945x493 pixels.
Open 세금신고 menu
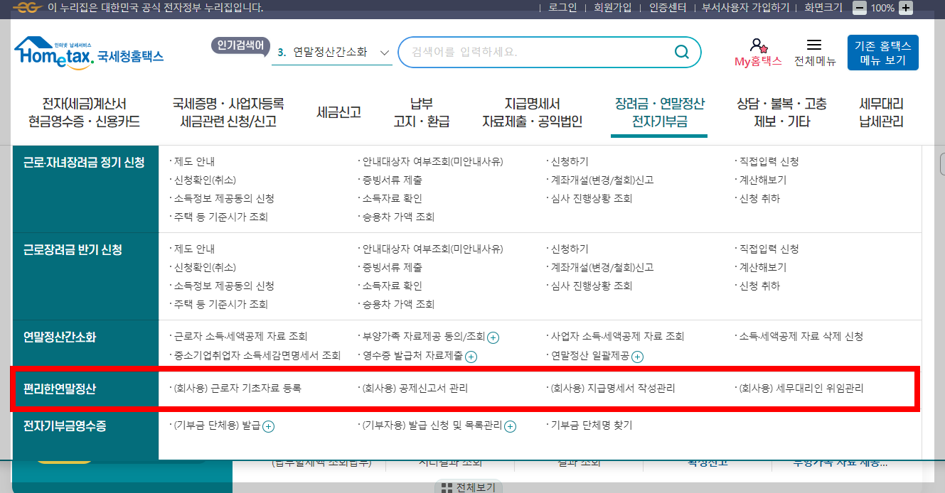tap(339, 112)
